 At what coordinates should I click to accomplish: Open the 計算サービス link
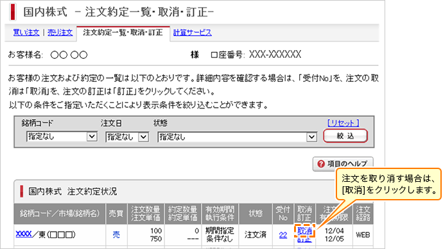[193, 33]
